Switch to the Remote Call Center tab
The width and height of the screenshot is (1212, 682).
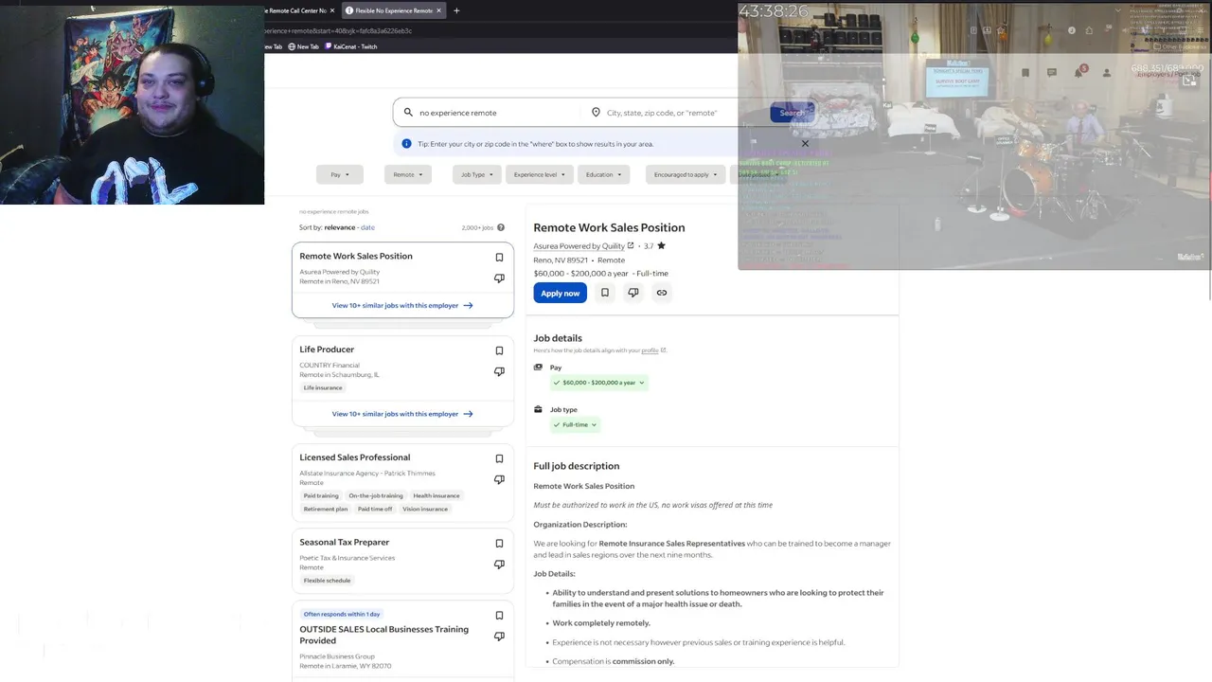point(297,10)
